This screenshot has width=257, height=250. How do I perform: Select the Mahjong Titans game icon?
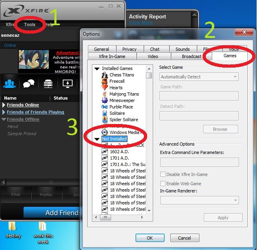pyautogui.click(x=105, y=94)
